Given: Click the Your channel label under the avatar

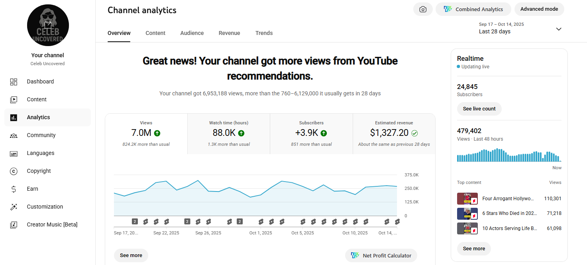Looking at the screenshot, I should (x=48, y=55).
